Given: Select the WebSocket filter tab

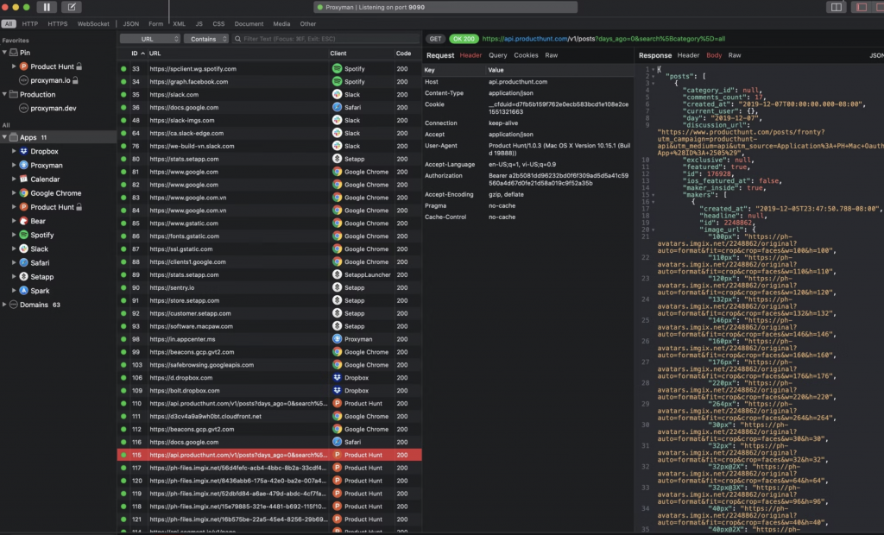Looking at the screenshot, I should pyautogui.click(x=93, y=23).
